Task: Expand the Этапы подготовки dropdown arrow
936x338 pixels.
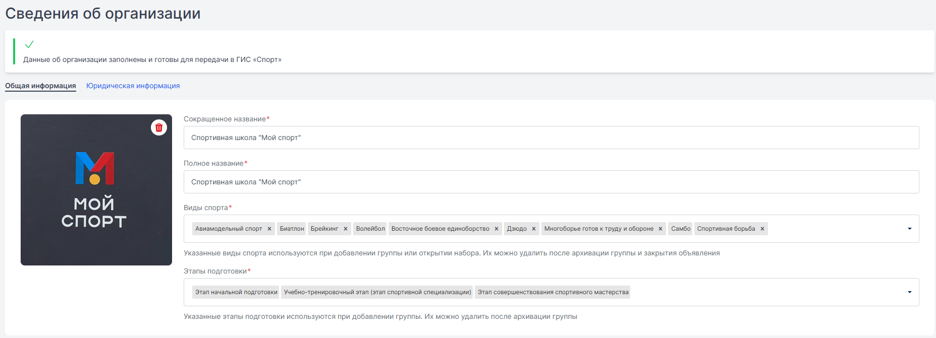Action: 910,292
